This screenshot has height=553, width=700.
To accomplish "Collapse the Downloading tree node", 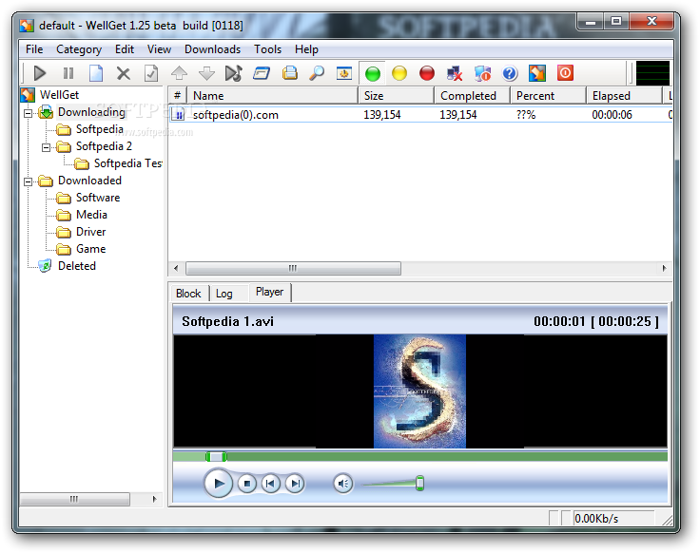I will pos(29,113).
